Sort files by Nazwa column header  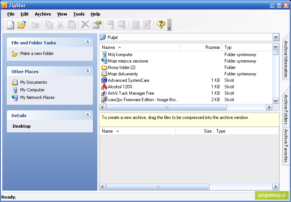tap(140, 47)
